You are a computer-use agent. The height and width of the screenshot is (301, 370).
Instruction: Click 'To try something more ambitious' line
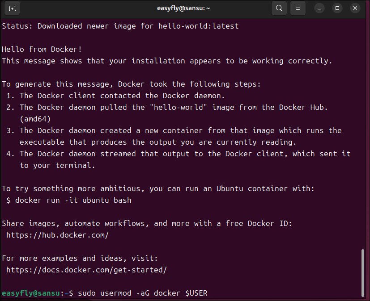coord(158,188)
